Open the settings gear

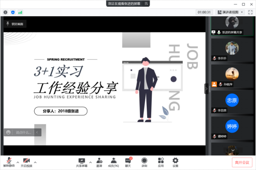pyautogui.click(x=176, y=162)
